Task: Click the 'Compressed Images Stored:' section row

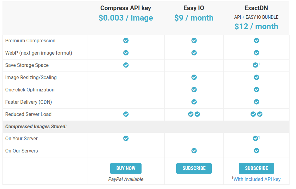Action: tap(146, 126)
